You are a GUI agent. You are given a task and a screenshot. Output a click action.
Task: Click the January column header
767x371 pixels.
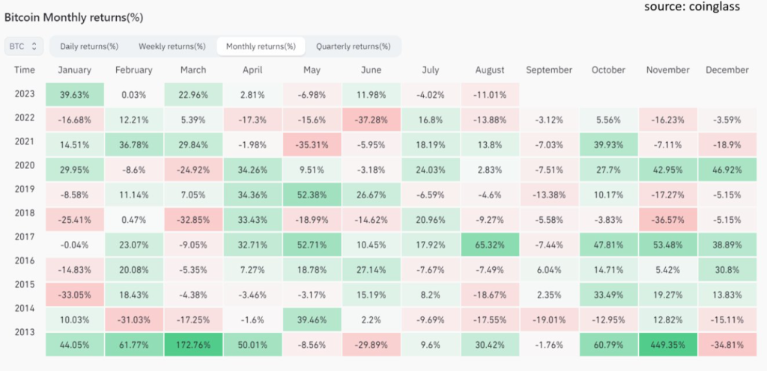(x=73, y=70)
